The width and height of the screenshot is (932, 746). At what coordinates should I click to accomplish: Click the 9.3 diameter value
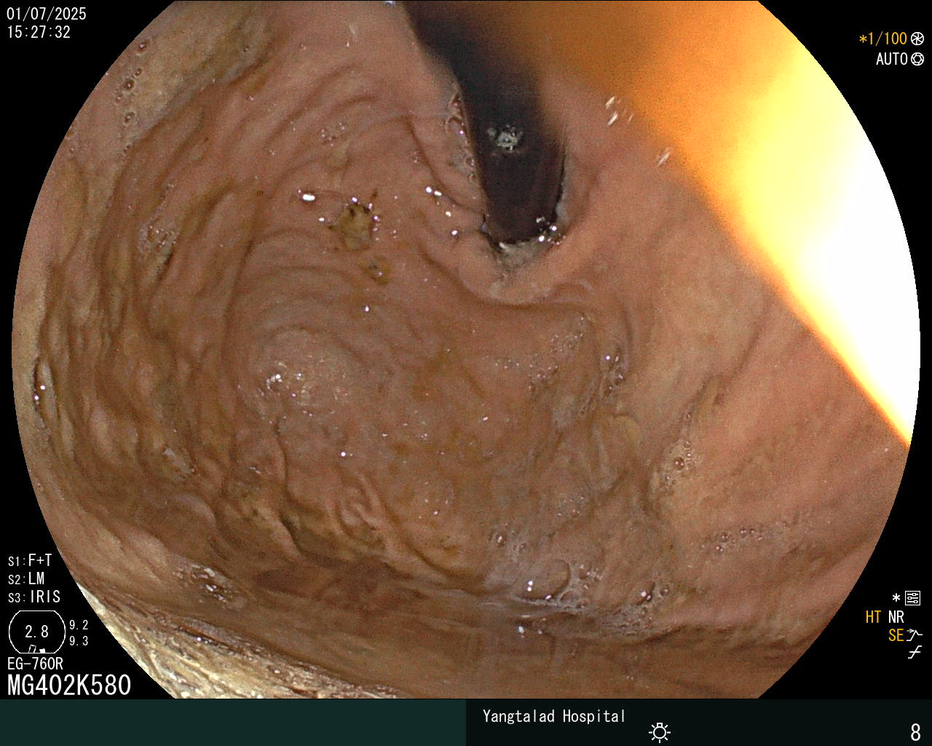(79, 641)
